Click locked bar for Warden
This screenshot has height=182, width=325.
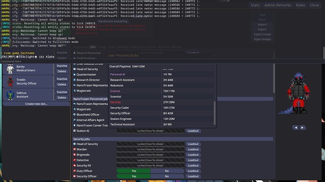[x=150, y=149]
